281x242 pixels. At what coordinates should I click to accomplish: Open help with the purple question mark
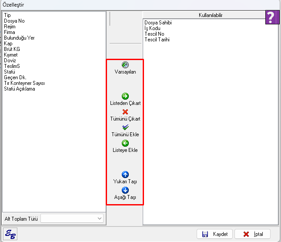pos(271,17)
